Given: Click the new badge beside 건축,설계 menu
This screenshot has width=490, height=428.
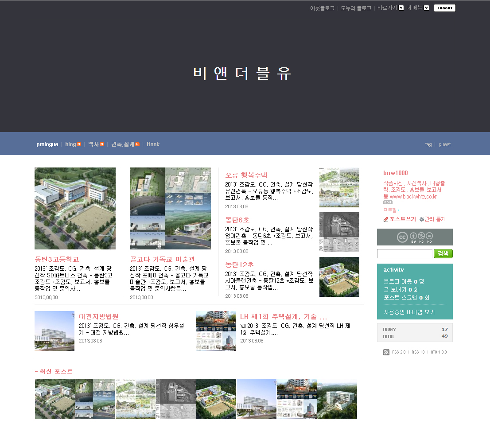Looking at the screenshot, I should coord(137,144).
